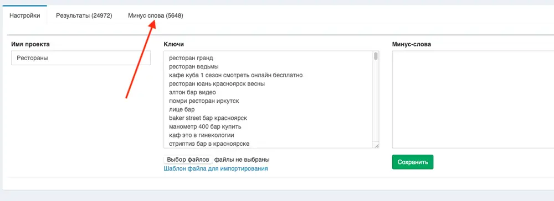The height and width of the screenshot is (201, 554).
Task: Open Шаблон файла для импортирования link
Action: (216, 168)
